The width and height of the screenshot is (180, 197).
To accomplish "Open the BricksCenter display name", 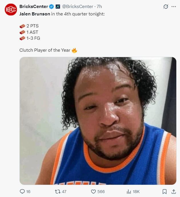I will click(34, 7).
